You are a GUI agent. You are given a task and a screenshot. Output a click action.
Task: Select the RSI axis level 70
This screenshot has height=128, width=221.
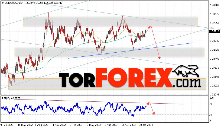pos(210,104)
